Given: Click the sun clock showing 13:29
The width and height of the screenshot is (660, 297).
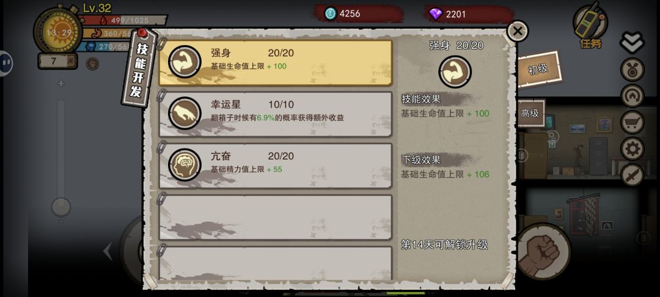Looking at the screenshot, I should click(59, 32).
